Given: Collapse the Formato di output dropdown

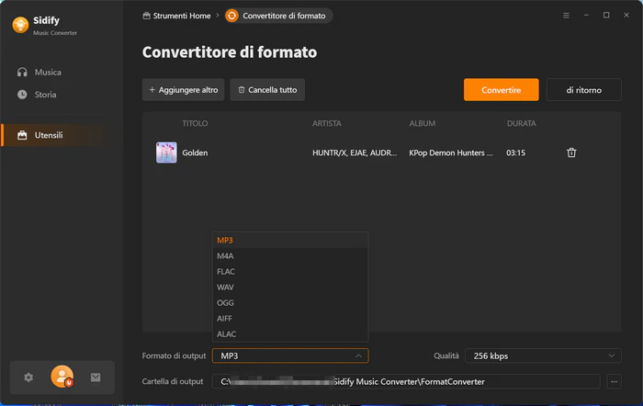Looking at the screenshot, I should 290,355.
